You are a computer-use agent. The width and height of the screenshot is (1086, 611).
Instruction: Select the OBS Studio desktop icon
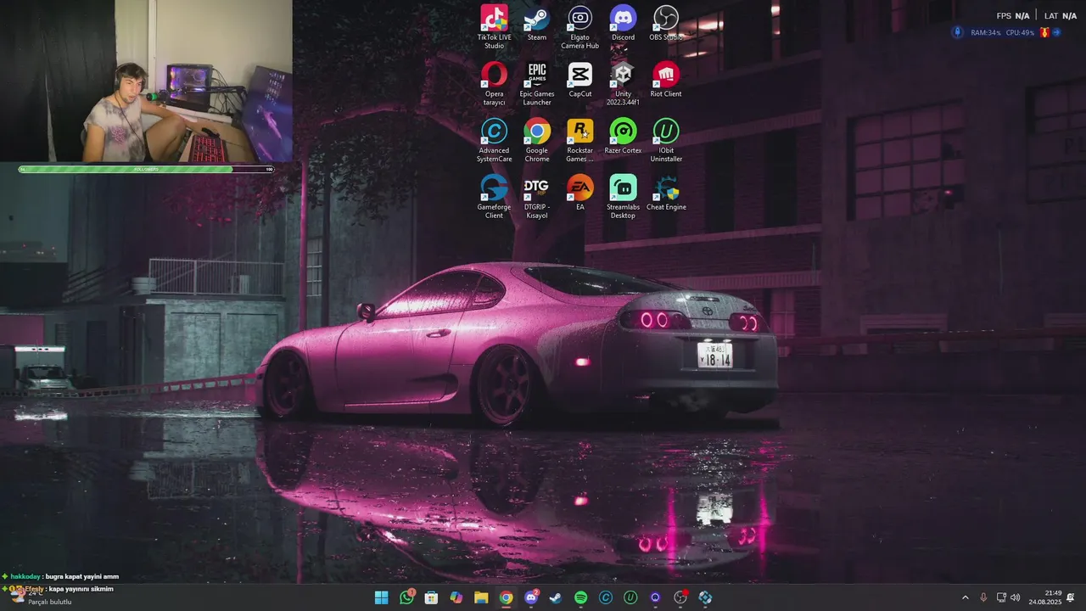tap(666, 23)
